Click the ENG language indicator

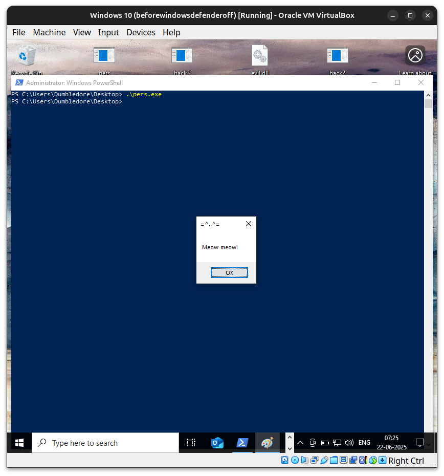point(364,443)
